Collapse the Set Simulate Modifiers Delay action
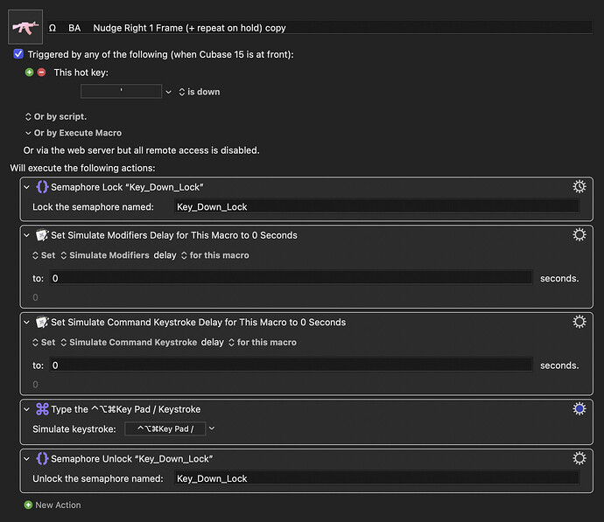The image size is (604, 522). point(26,235)
